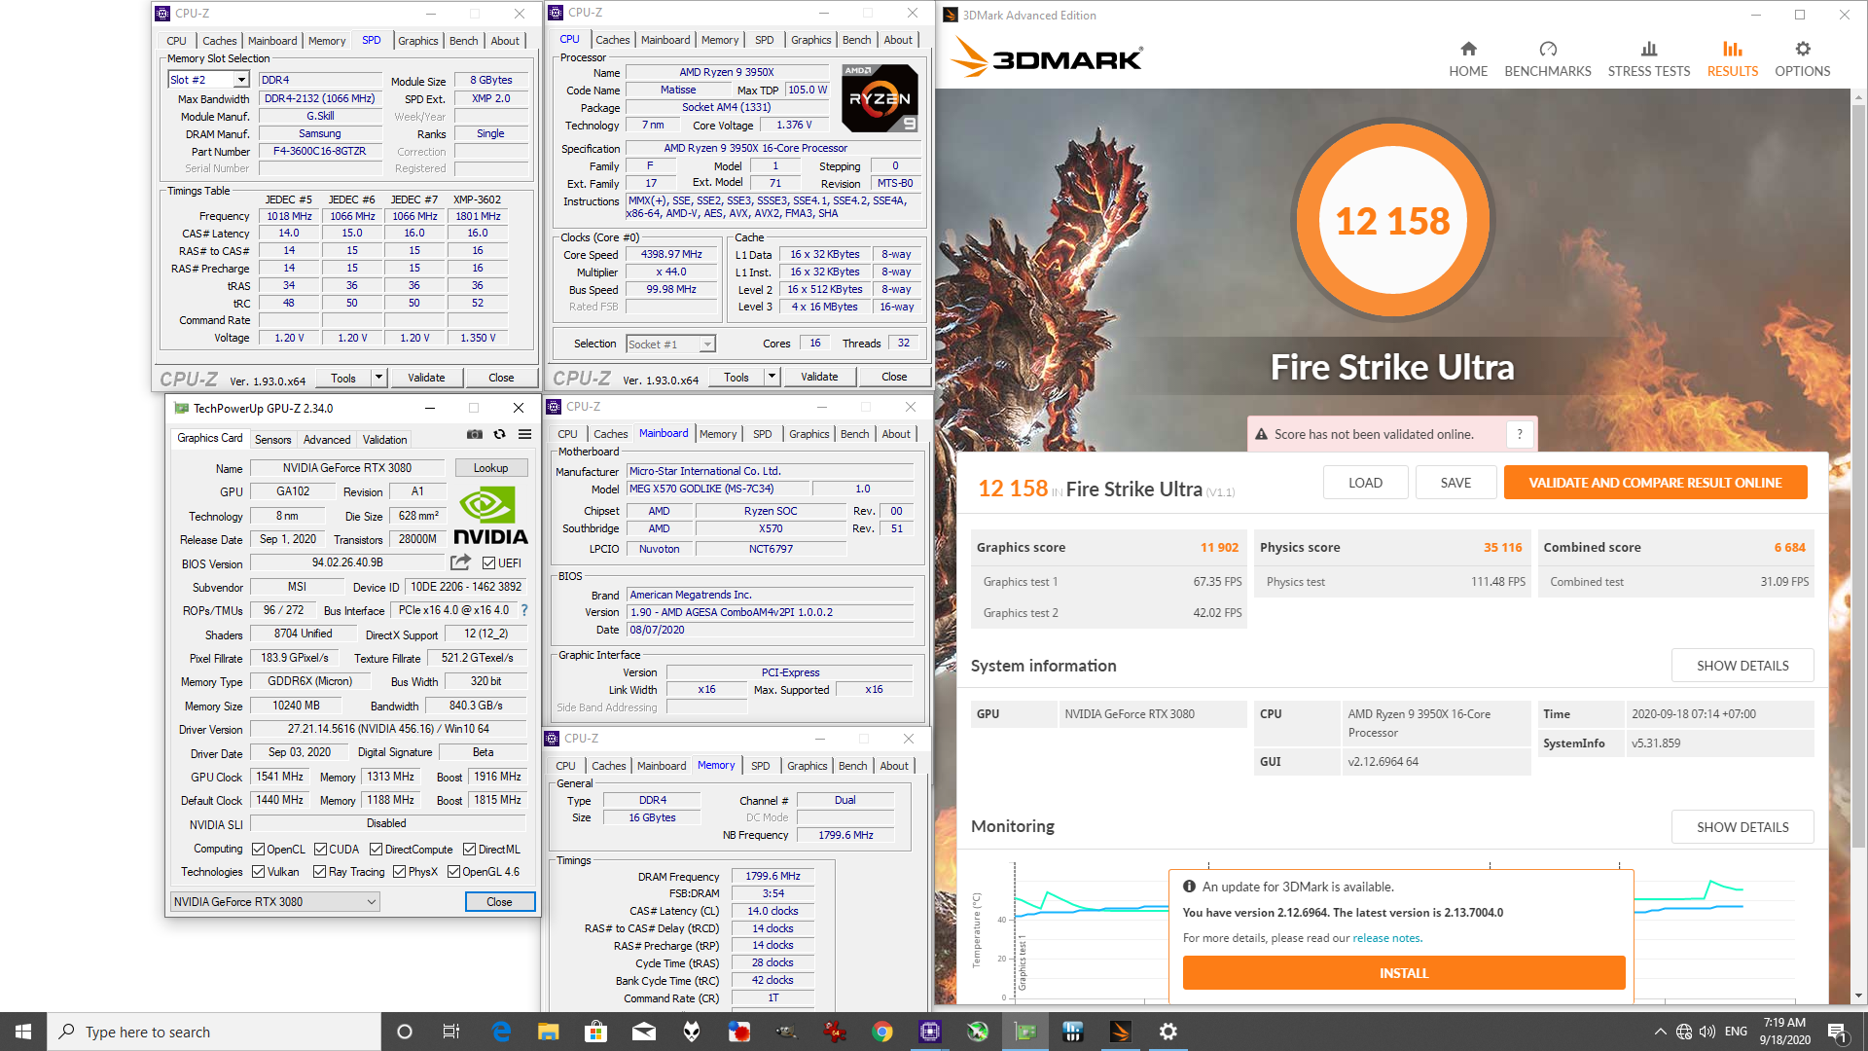This screenshot has width=1868, height=1051.
Task: Click Windows taskbar search box
Action: point(214,1032)
